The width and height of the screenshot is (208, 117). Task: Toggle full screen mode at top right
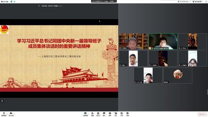click(206, 2)
